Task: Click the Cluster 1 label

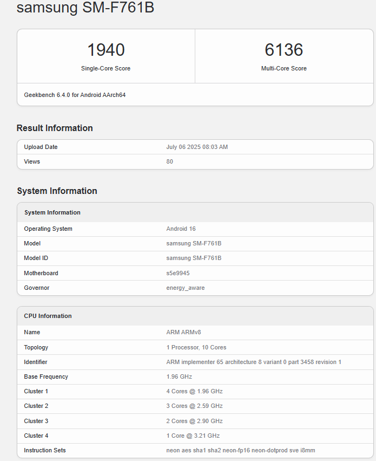Action: (36, 391)
